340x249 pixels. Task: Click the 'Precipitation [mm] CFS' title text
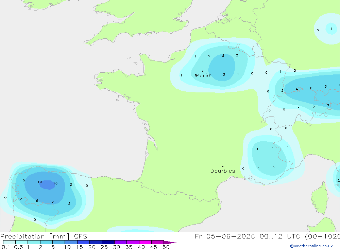point(44,236)
